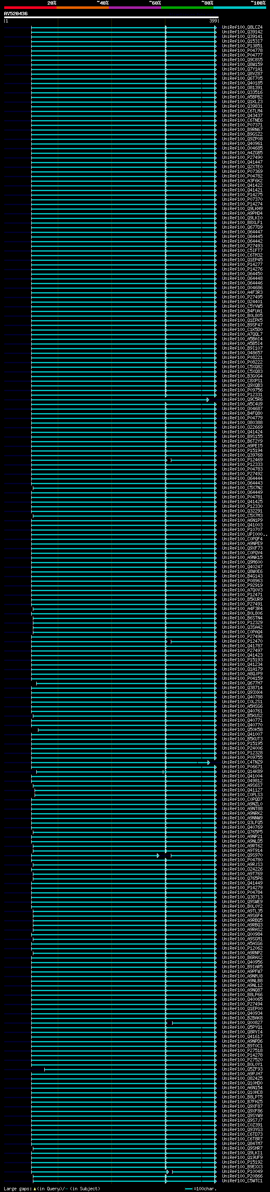The height and width of the screenshot is (1192, 270).
Task: Select the UniRef100_Q2XTE0 label
Action: (242, 167)
